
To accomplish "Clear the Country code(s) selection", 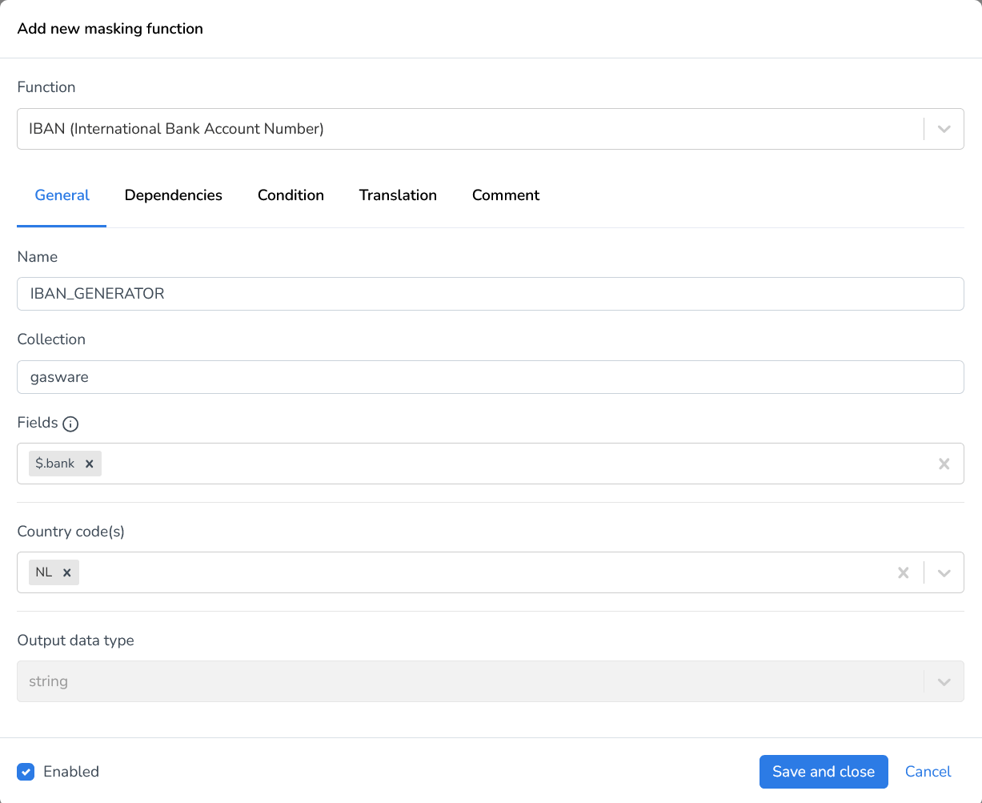I will pos(903,572).
